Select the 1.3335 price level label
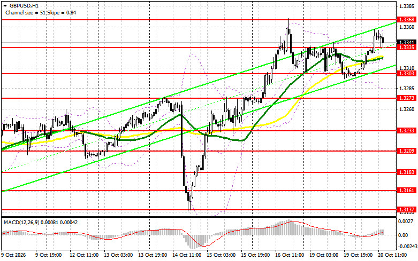 pos(406,48)
